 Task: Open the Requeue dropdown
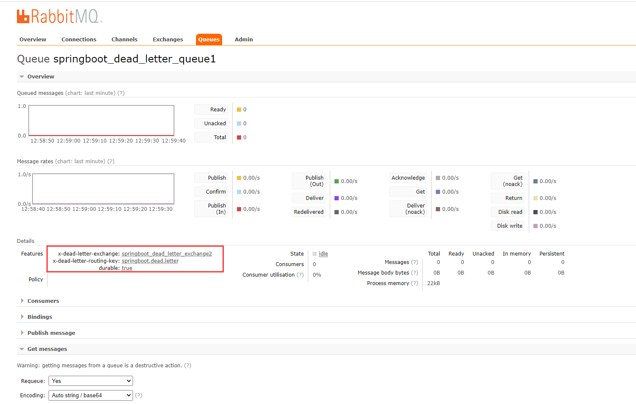(91, 381)
